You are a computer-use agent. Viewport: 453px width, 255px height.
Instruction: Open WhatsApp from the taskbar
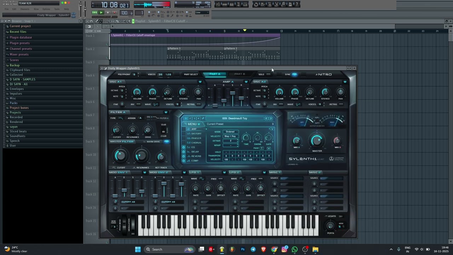(x=295, y=249)
